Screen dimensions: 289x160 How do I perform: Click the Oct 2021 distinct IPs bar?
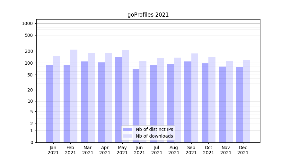[205, 103]
